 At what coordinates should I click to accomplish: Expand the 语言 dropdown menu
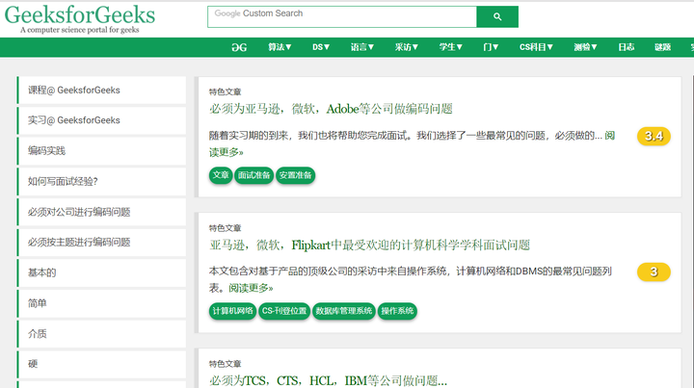click(x=362, y=47)
